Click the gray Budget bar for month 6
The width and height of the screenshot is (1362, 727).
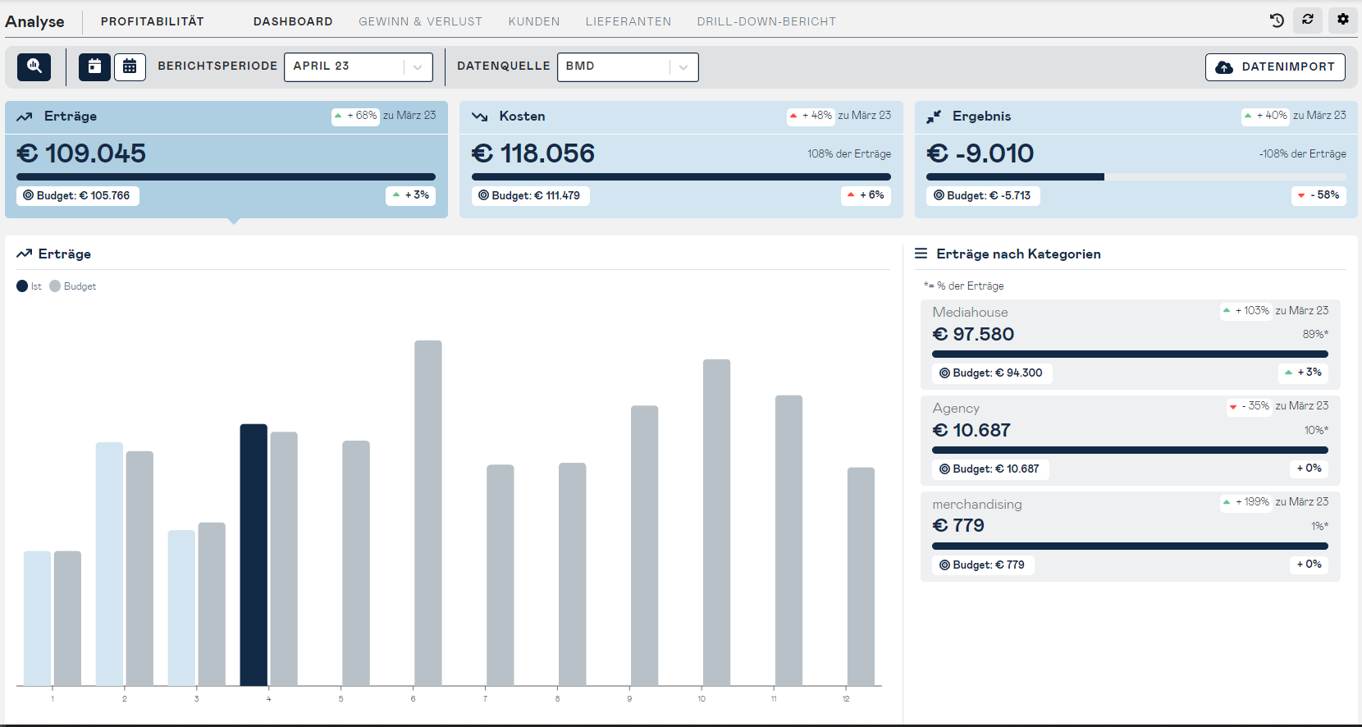coord(428,513)
